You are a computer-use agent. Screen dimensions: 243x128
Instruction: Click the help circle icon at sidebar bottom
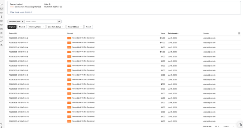1,124
